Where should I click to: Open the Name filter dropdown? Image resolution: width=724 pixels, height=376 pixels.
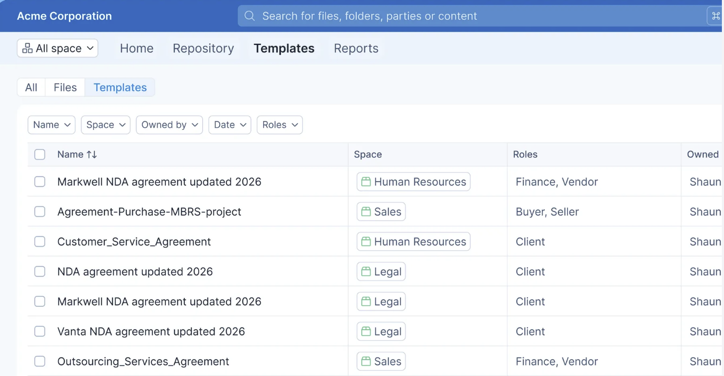tap(51, 125)
